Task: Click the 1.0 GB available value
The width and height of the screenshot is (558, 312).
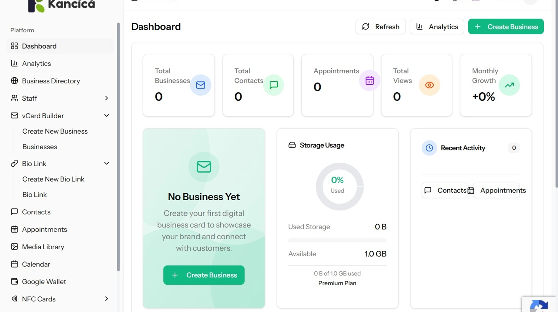Action: [x=375, y=254]
